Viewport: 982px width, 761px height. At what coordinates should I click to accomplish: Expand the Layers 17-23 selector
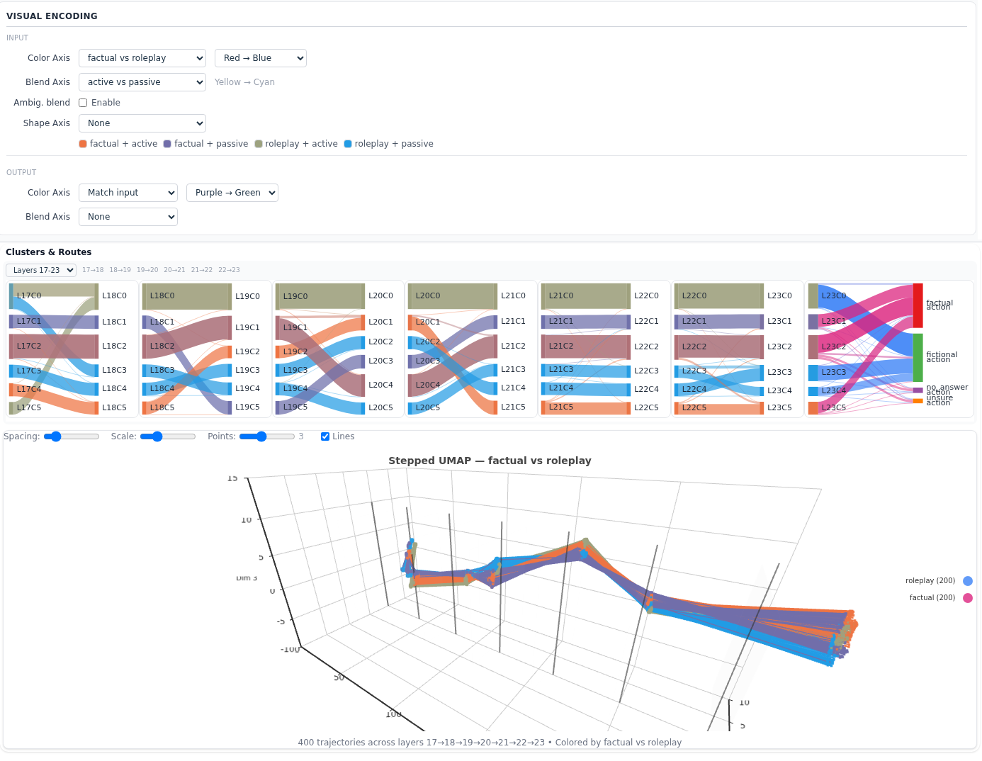pyautogui.click(x=41, y=270)
